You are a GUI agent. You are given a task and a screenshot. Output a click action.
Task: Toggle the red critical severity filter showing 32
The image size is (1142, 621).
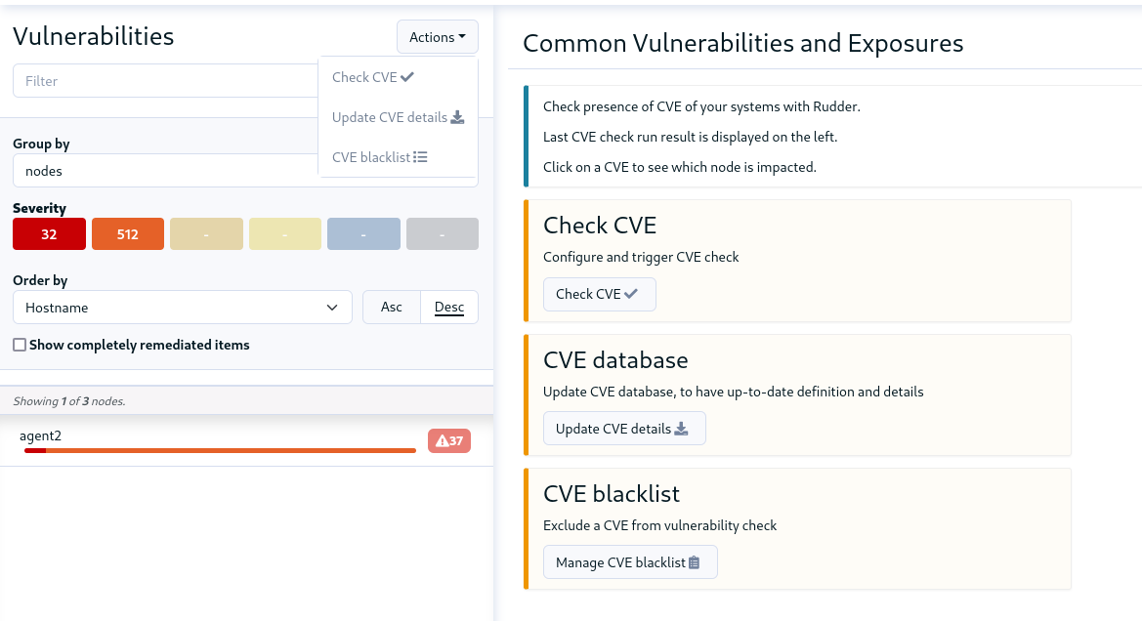48,233
